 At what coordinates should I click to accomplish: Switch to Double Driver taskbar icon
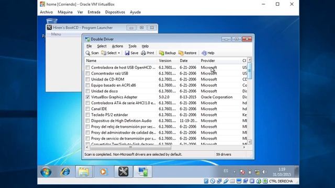coord(143,172)
